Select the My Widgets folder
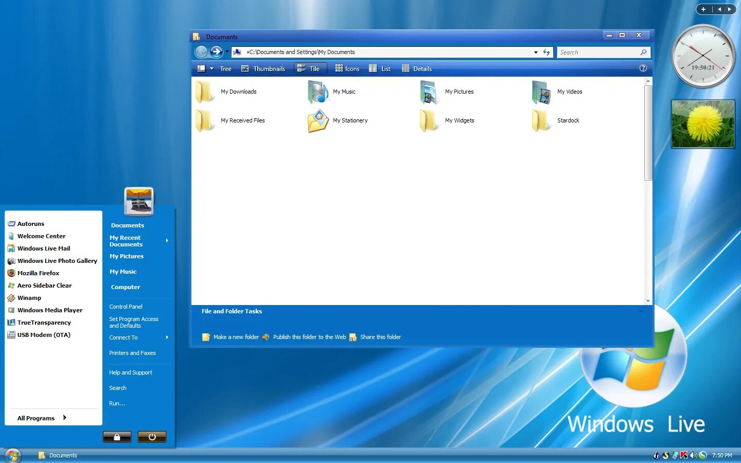The image size is (741, 463). (x=447, y=121)
